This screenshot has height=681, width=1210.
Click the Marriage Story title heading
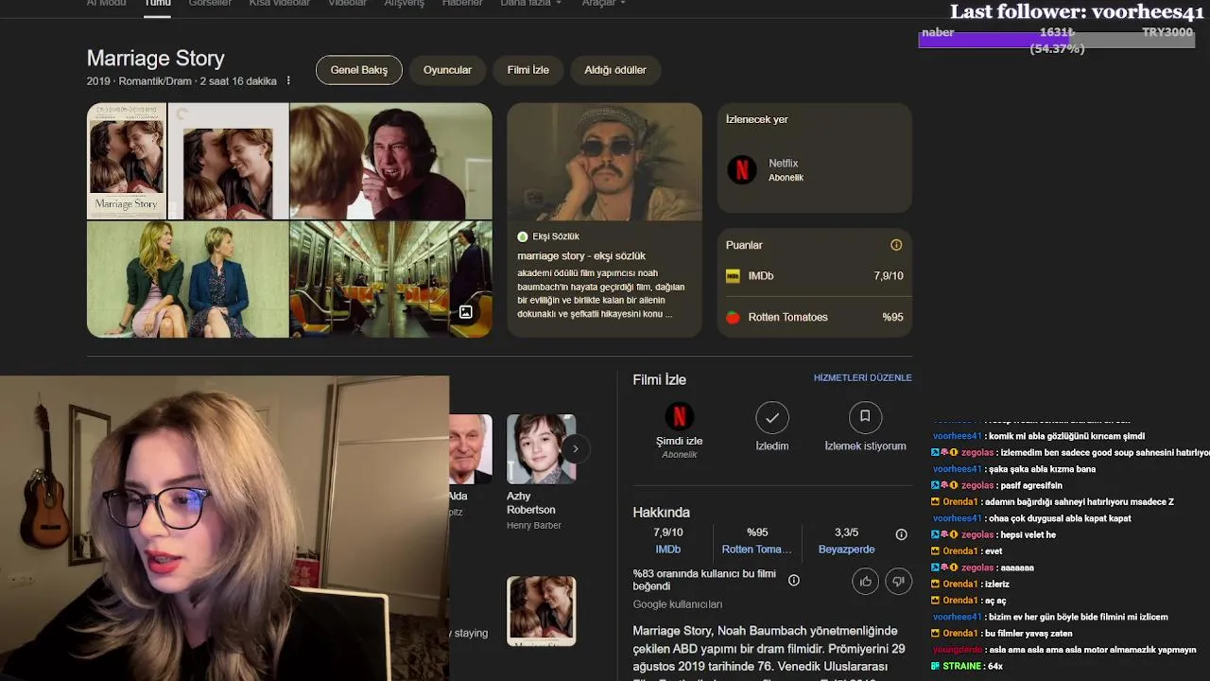[x=156, y=58]
